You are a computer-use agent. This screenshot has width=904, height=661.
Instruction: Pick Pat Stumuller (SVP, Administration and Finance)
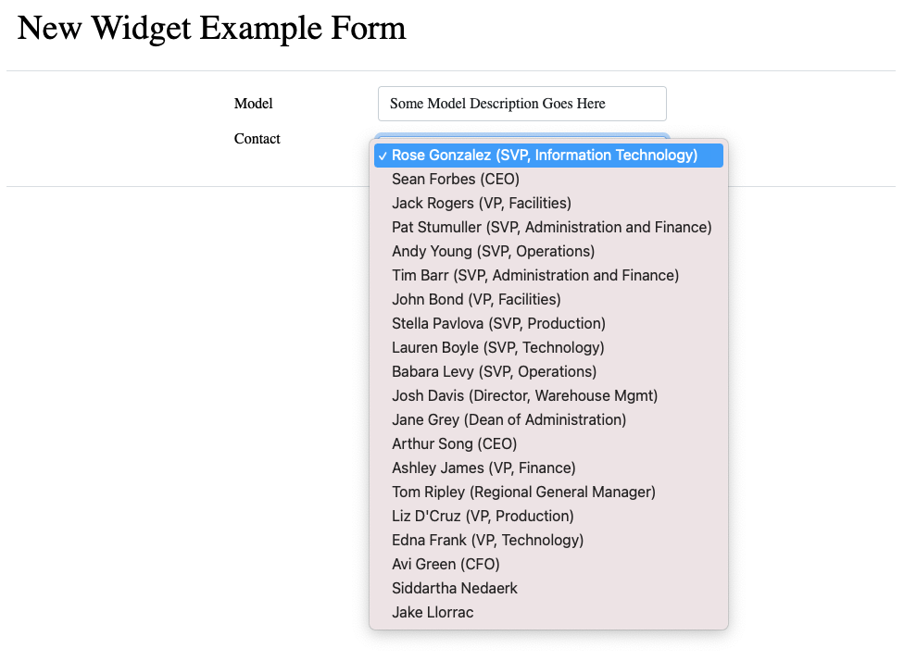(x=552, y=227)
